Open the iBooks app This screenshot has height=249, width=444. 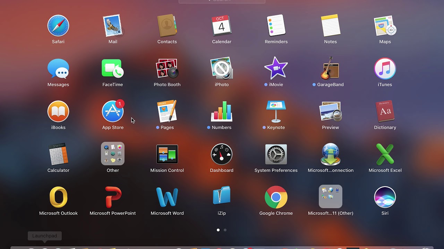pyautogui.click(x=58, y=111)
